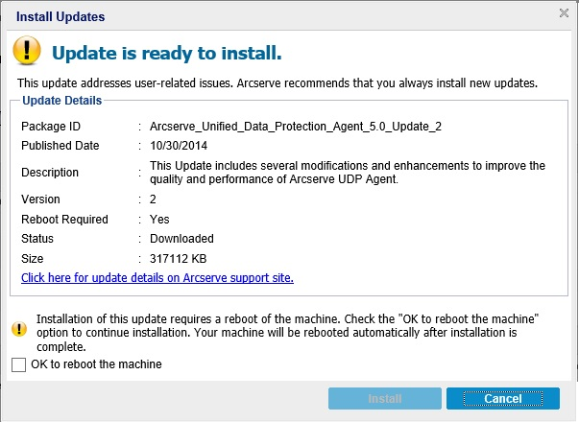Click the reboot installation warning message text
579x422 pixels.
click(288, 334)
